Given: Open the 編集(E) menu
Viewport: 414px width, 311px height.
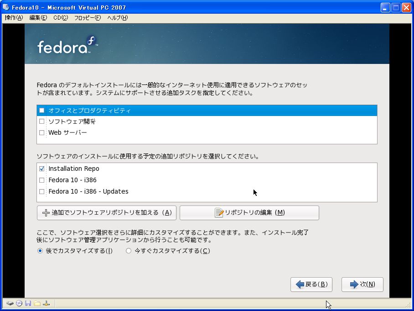Looking at the screenshot, I should pos(38,18).
